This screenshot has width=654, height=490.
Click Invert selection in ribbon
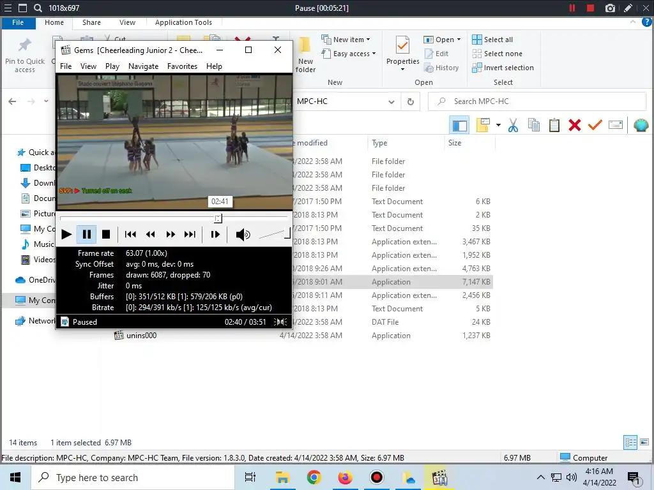coord(503,68)
